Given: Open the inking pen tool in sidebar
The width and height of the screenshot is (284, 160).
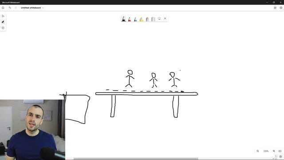Looking at the screenshot, I should (3, 22).
